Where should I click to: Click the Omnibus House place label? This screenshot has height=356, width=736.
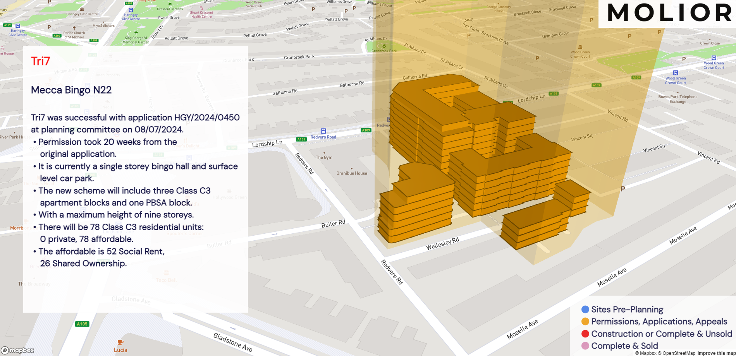tap(352, 173)
